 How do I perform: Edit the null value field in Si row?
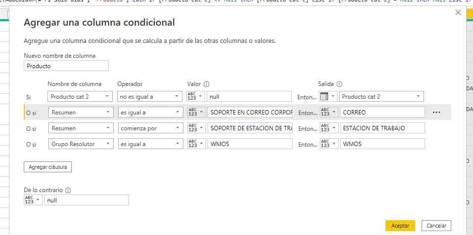[x=249, y=96]
